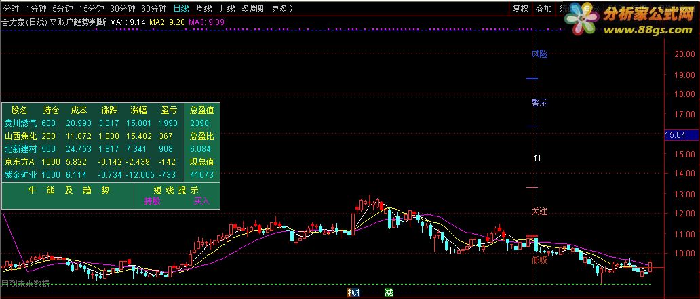The image size is (700, 299).
Task: Click the 关注 level label
Action: click(540, 212)
